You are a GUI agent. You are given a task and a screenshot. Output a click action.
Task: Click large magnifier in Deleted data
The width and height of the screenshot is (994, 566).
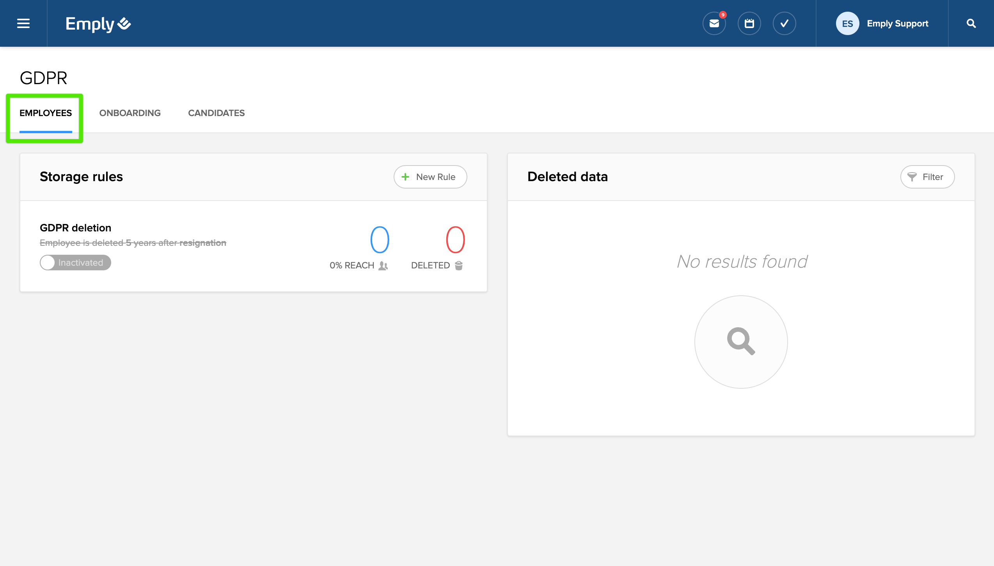[x=741, y=342]
